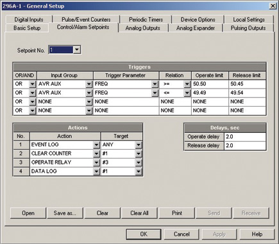Open Input Group dropdown for first AVR AUX row
This screenshot has width=279, height=244.
89,84
